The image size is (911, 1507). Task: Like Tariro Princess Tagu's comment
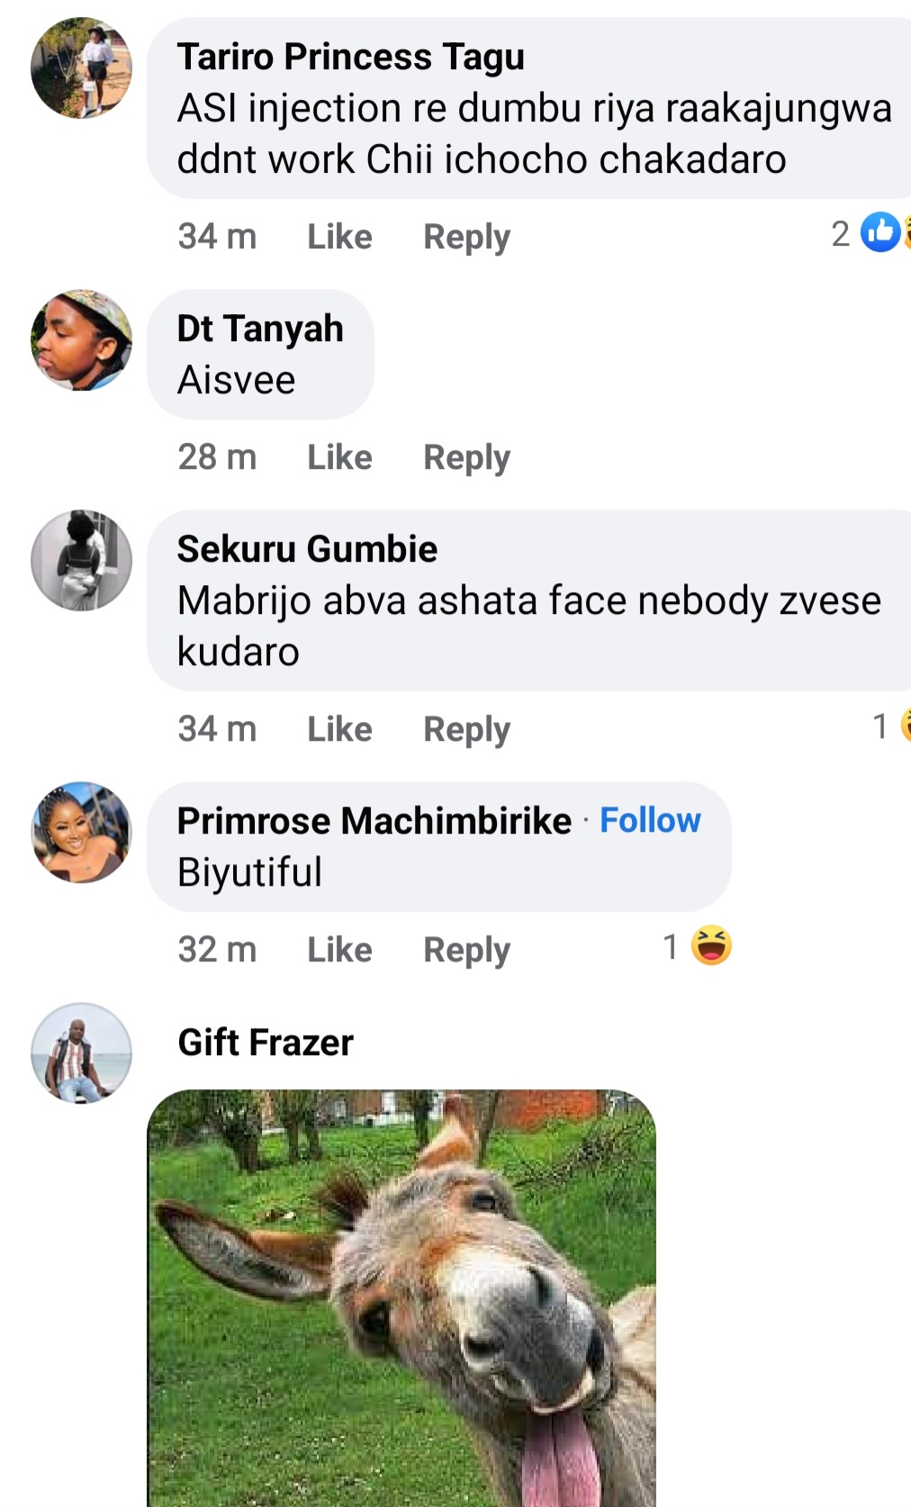[x=339, y=237]
